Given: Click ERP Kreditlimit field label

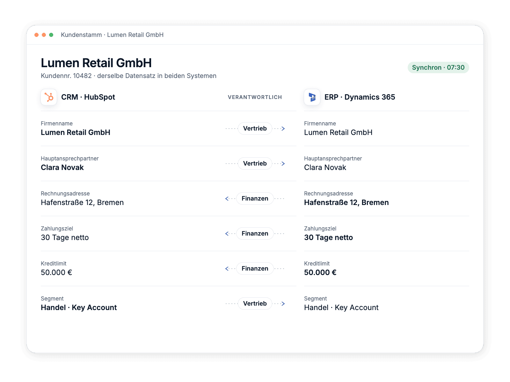Looking at the screenshot, I should [x=317, y=264].
